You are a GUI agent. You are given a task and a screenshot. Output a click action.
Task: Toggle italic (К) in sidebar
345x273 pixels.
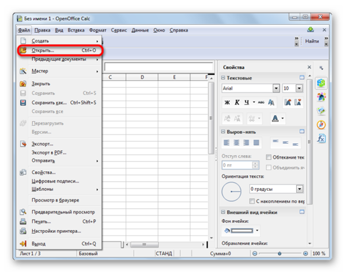[x=237, y=102]
